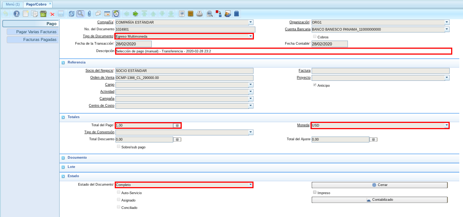Open the Pagar Varias Facturas tab
This screenshot has width=463, height=217.
(33, 32)
